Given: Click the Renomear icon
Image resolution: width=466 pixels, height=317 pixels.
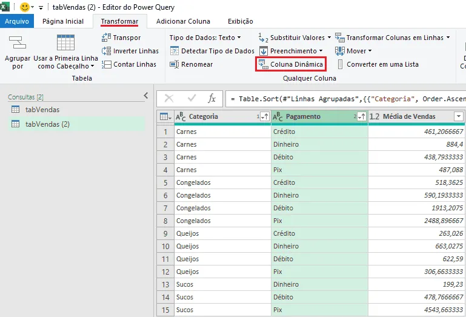Looking at the screenshot, I should coord(174,64).
